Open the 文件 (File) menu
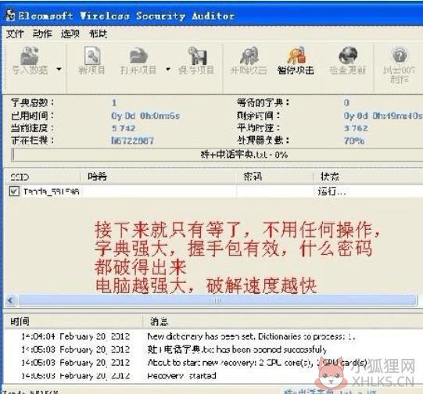 (15, 34)
